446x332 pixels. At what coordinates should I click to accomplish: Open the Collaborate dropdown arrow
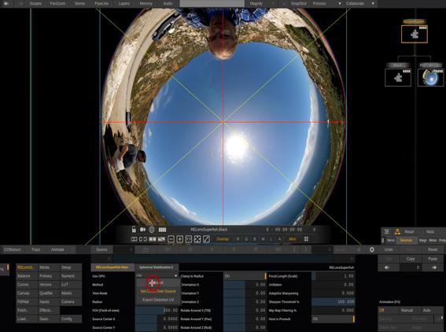coord(373,3)
